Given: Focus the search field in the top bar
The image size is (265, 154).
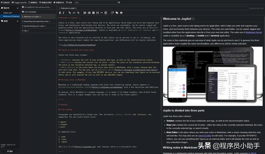Looking at the screenshot, I should click(96, 2).
